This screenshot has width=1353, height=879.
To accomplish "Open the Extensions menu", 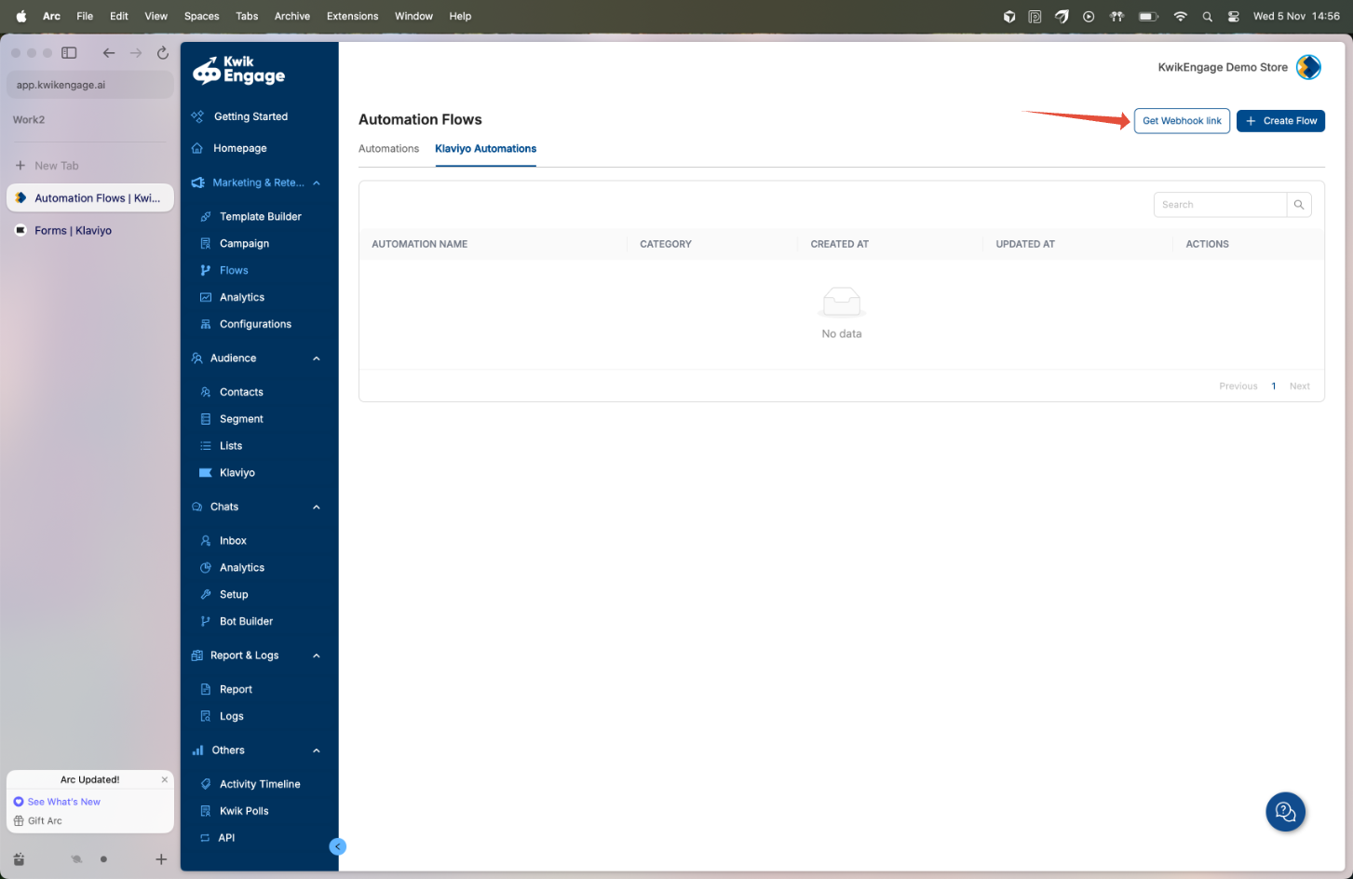I will (352, 16).
